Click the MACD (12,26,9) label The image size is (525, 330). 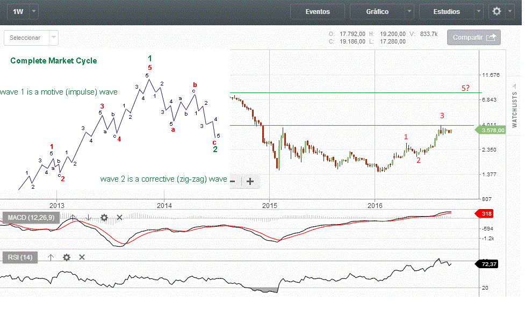click(x=32, y=218)
